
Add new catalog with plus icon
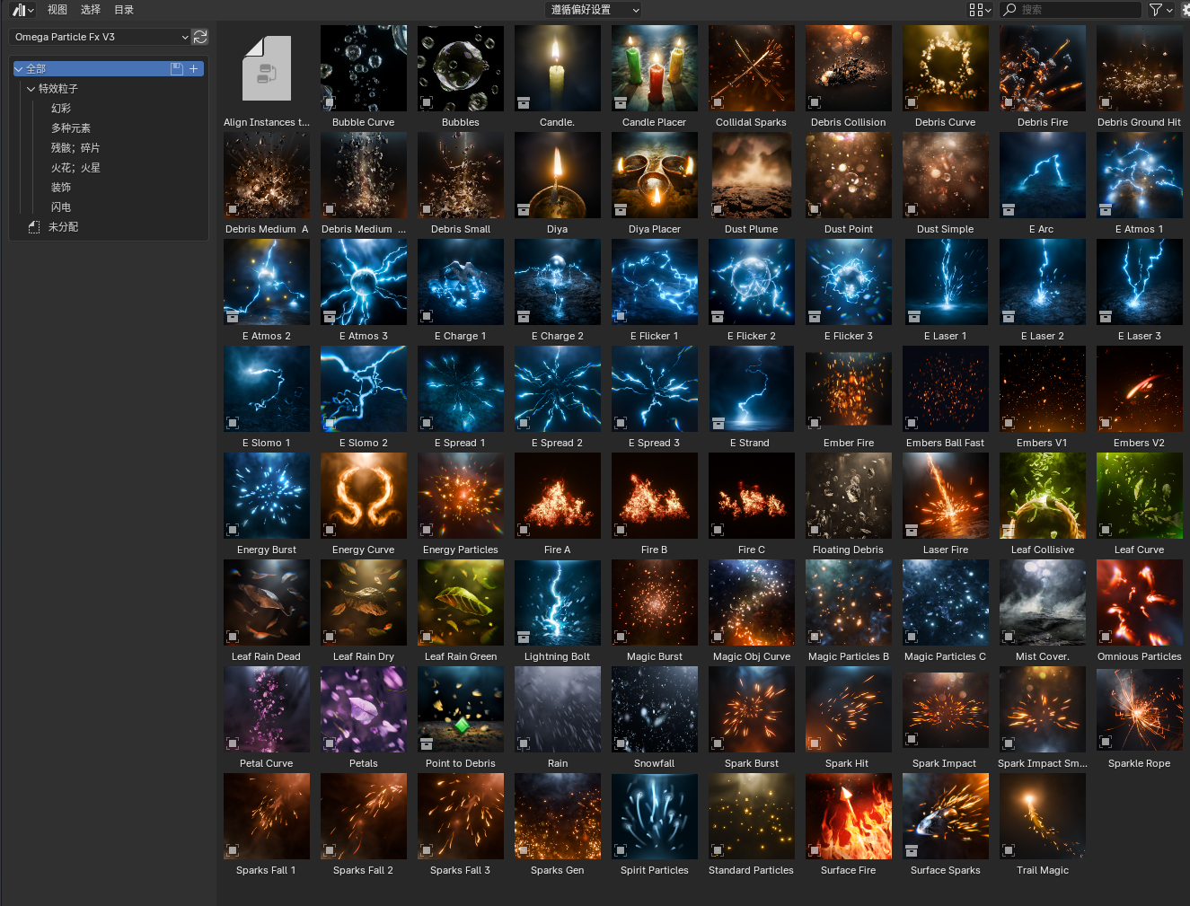tap(193, 69)
